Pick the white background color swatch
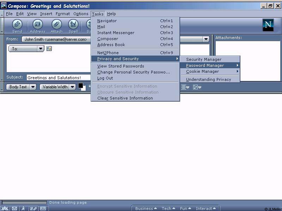Image resolution: width=282 pixels, height=211 pixels. (84, 89)
